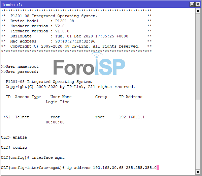Screen dimensions: 202x176
Task: Click the Telnet session row entry
Action: click(22, 117)
